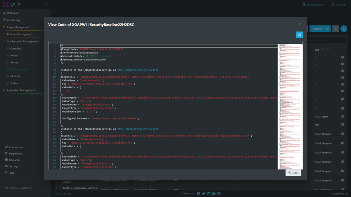Click the ModuleVersion "1.2.0" code line
The height and width of the screenshot is (197, 351).
tap(80, 112)
